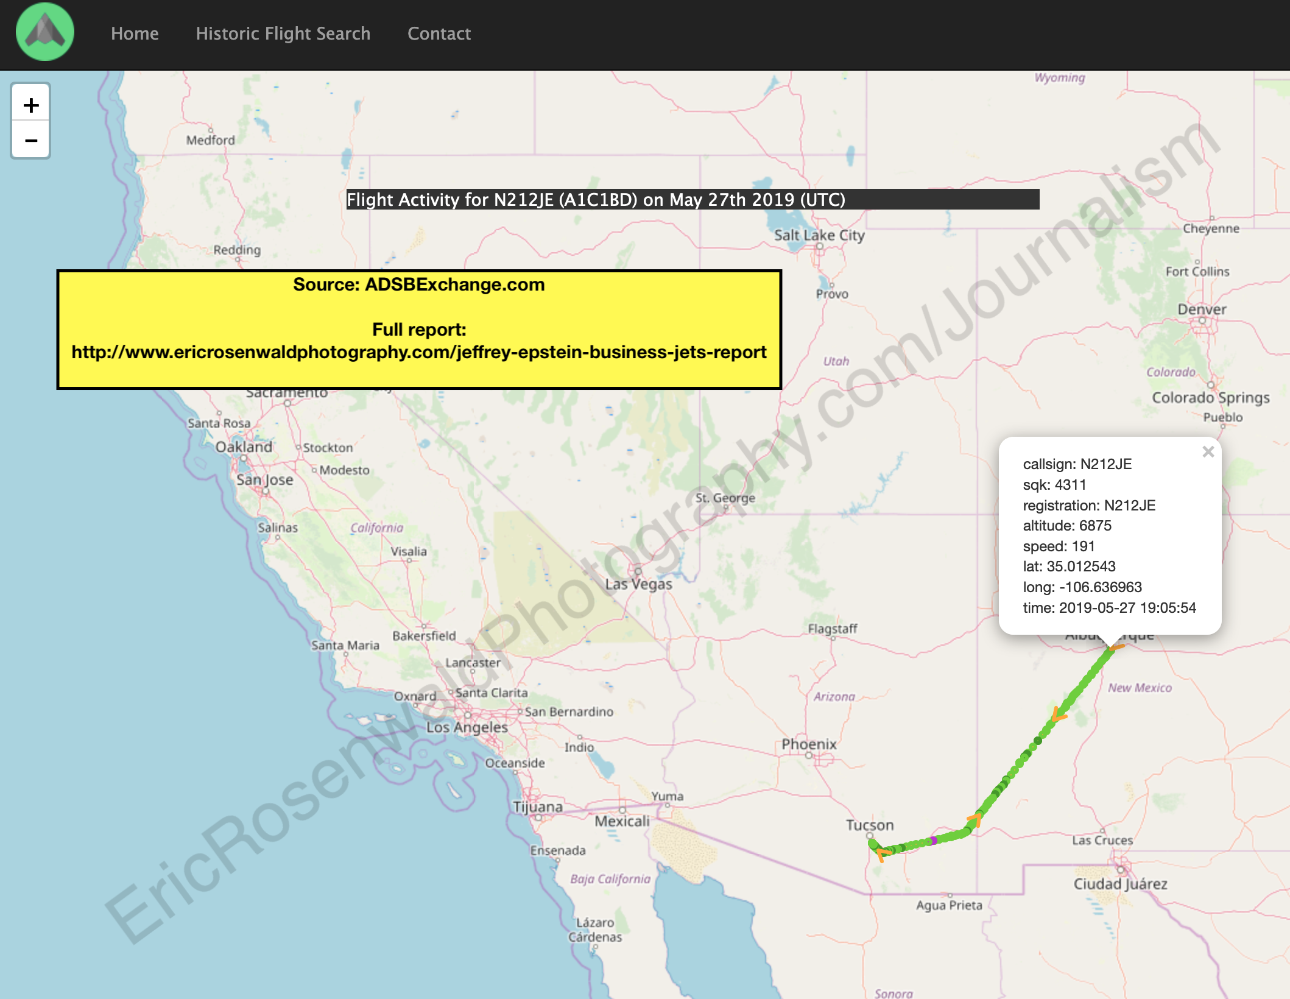
Task: Click the green ADS-B Exchange logo
Action: (x=45, y=33)
